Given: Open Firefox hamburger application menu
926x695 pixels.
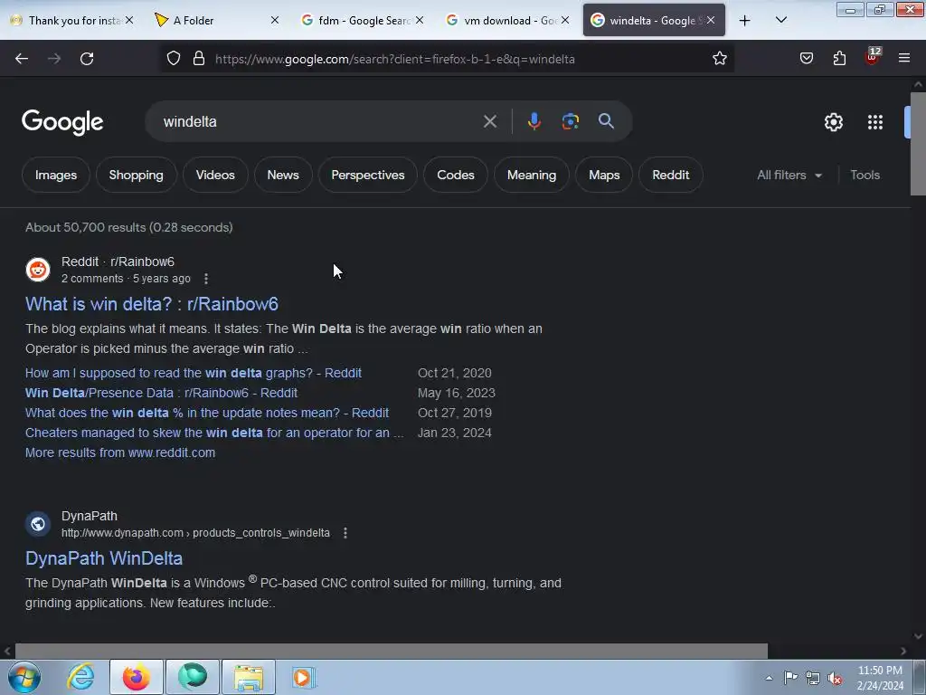Looking at the screenshot, I should (x=904, y=59).
